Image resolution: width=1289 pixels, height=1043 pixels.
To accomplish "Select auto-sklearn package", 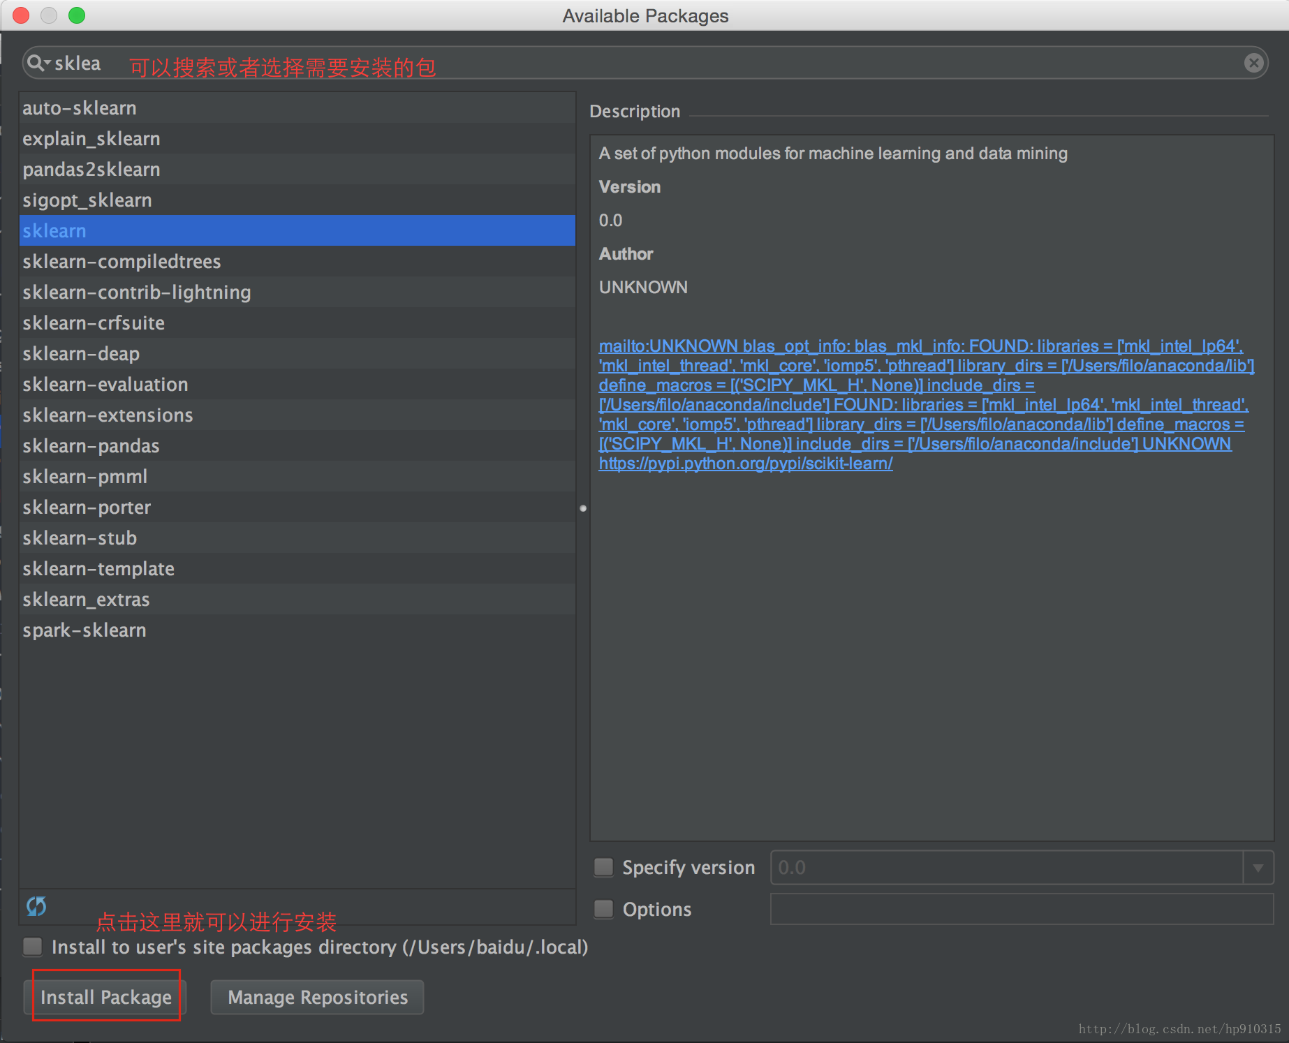I will tap(80, 108).
